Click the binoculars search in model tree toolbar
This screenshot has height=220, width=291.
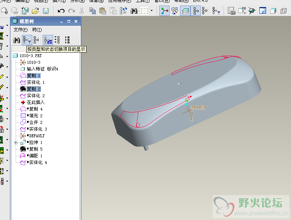(x=17, y=40)
